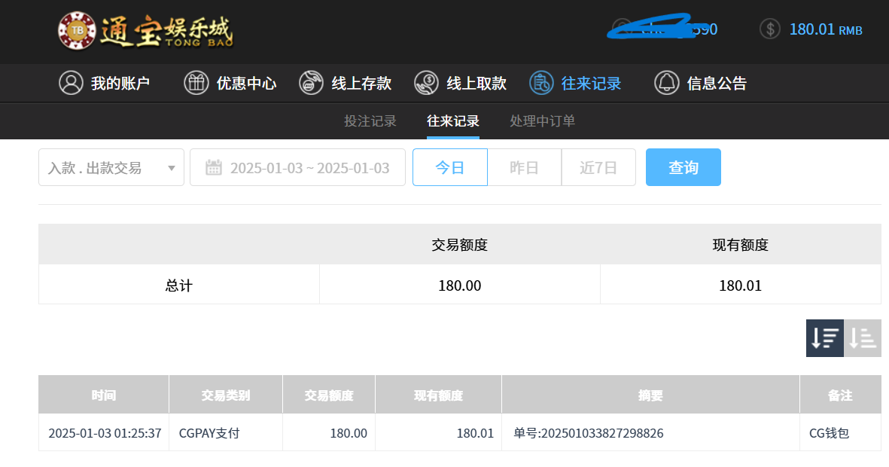889x467 pixels.
Task: Open the 入款.出款交易 transaction type dropdown
Action: coord(111,167)
